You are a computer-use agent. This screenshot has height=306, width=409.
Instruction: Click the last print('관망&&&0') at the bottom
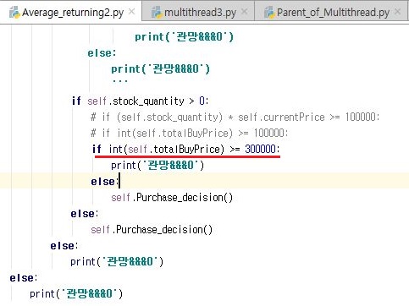pyautogui.click(x=76, y=294)
